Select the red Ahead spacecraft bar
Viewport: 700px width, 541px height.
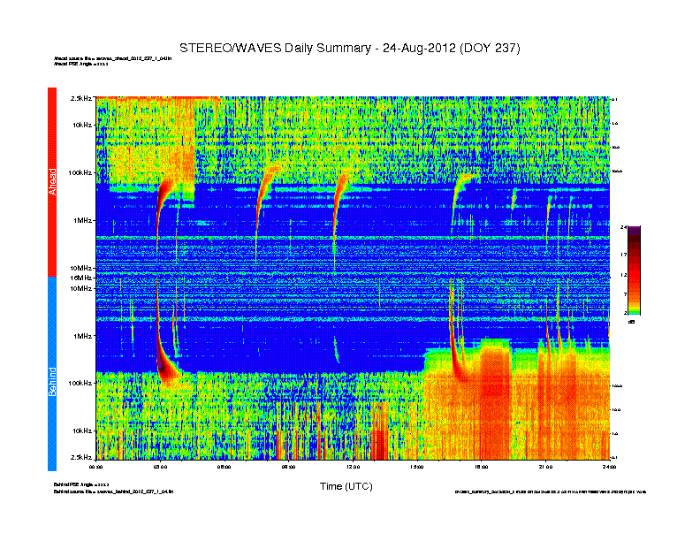coord(51,181)
